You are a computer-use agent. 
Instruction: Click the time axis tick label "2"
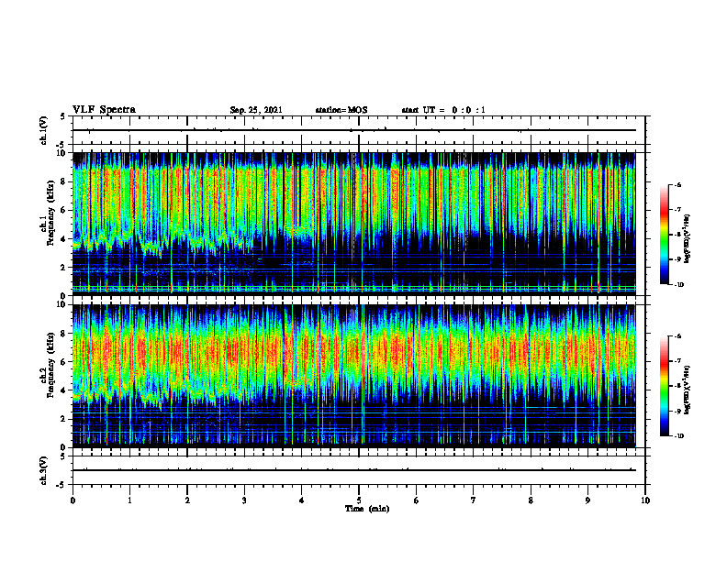coord(187,500)
